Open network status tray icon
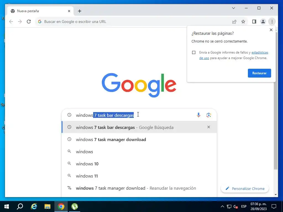The height and width of the screenshot is (212, 283). [x=229, y=206]
